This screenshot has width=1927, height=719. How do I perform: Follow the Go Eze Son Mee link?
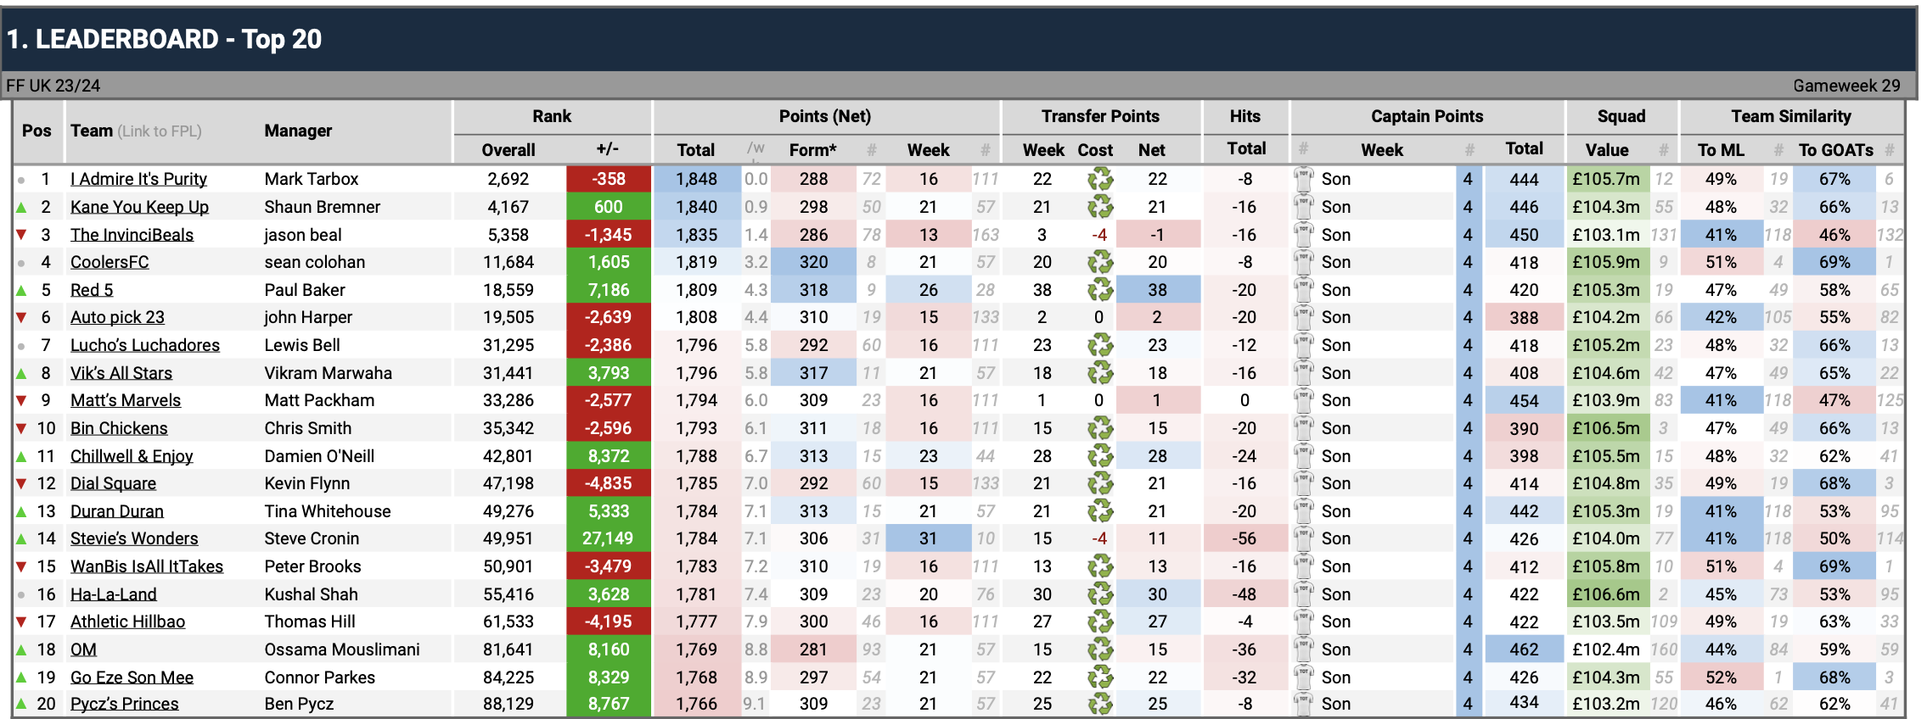[x=132, y=677]
